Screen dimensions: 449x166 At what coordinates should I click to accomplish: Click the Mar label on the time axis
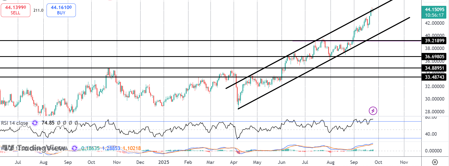[x=210, y=162]
